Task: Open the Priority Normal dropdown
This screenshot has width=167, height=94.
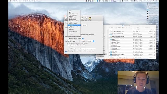Action: point(91,41)
